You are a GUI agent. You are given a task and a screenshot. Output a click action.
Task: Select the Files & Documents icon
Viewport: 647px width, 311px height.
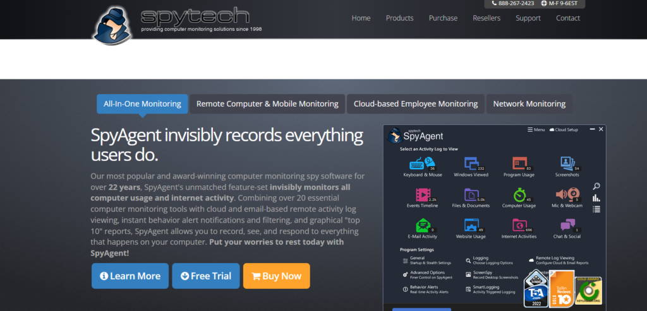tap(471, 194)
